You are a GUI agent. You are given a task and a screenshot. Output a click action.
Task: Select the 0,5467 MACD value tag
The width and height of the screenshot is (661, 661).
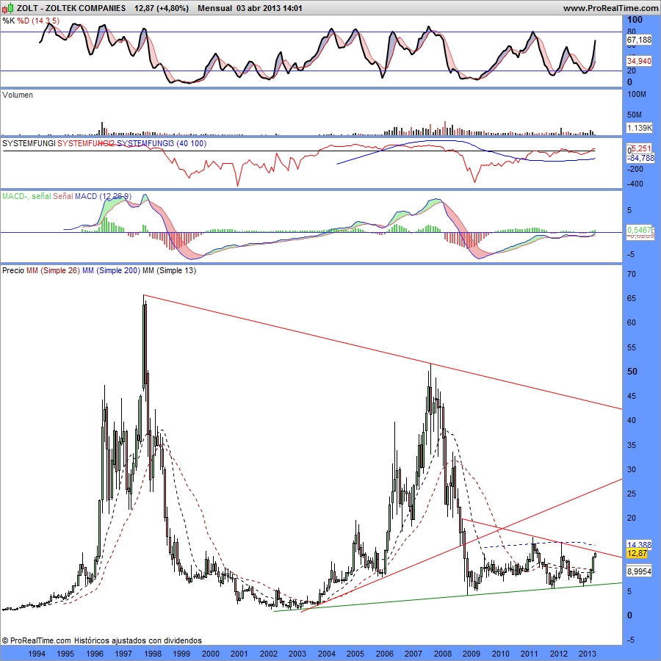(x=639, y=230)
